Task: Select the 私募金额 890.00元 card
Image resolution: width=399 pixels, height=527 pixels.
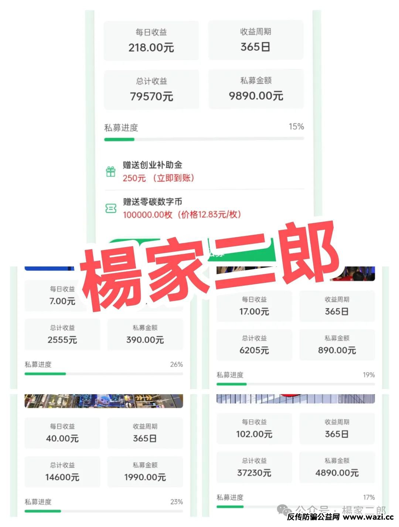Action: coord(337,345)
